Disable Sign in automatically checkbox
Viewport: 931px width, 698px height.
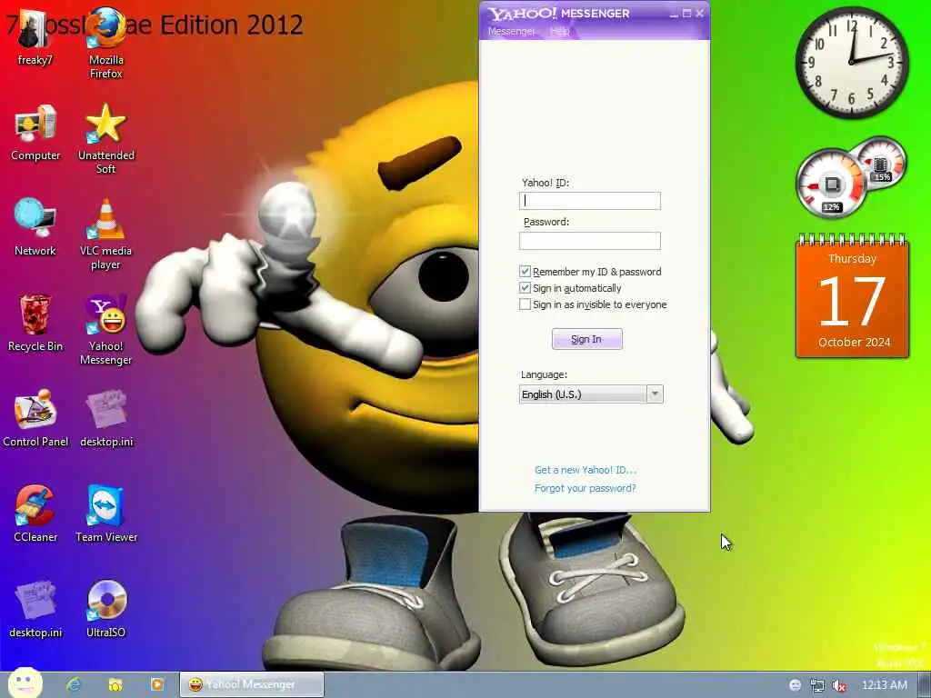click(x=525, y=288)
